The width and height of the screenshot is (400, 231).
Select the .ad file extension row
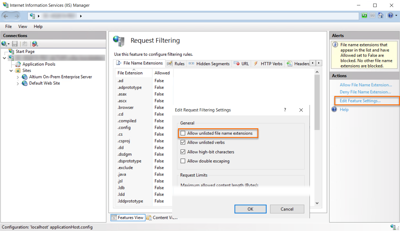click(x=144, y=81)
